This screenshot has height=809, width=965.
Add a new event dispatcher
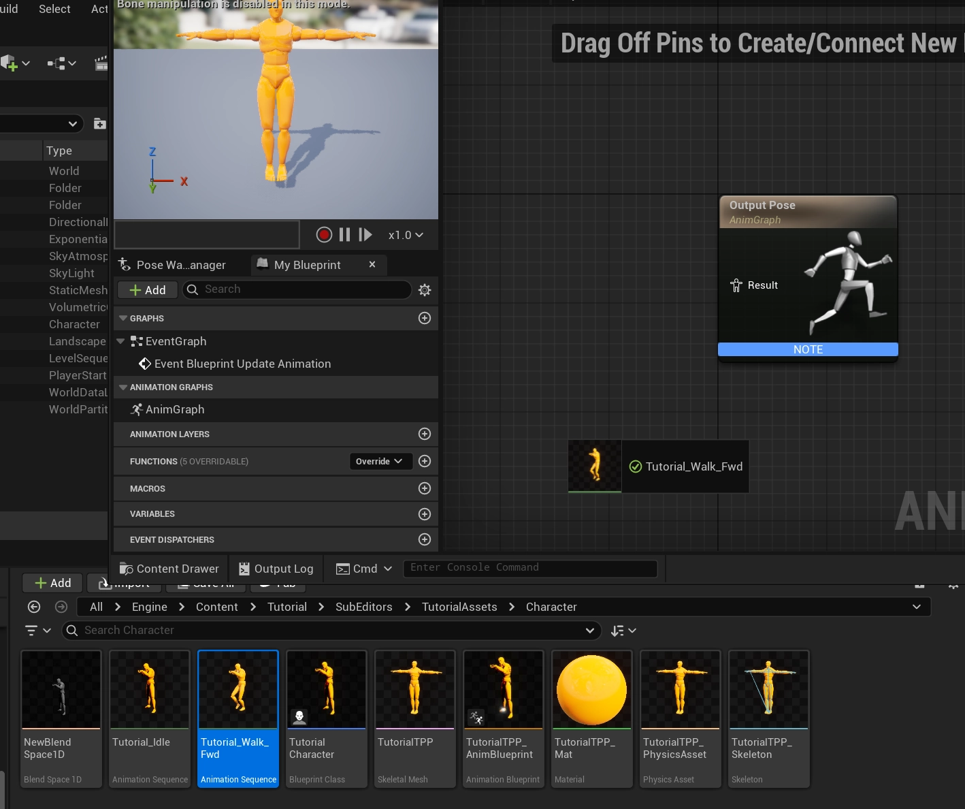point(425,539)
